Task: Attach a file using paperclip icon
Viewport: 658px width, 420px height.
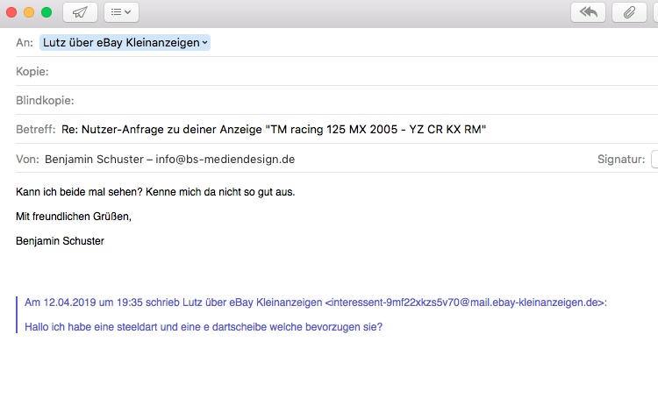Action: (x=629, y=12)
